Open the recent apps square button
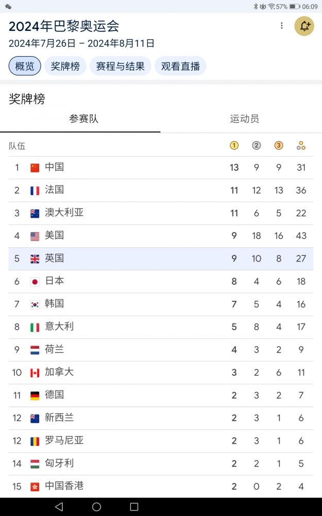Screen dimensions: 322x516 [x=134, y=507]
